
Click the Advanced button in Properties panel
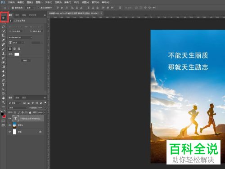[x=26, y=60]
